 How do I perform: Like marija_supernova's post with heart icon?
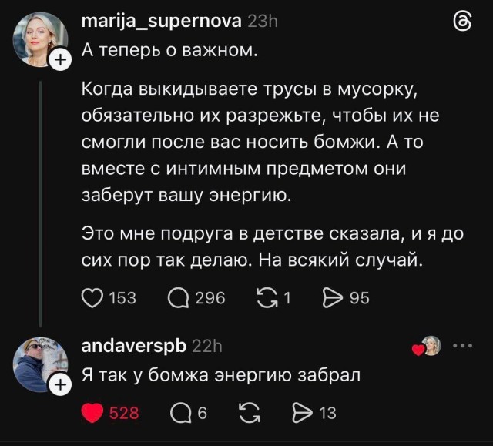tap(92, 297)
